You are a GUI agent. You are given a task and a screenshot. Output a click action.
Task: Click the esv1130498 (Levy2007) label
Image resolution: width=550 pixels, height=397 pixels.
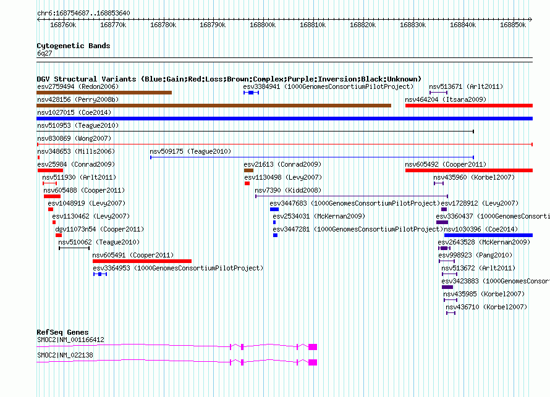point(283,177)
